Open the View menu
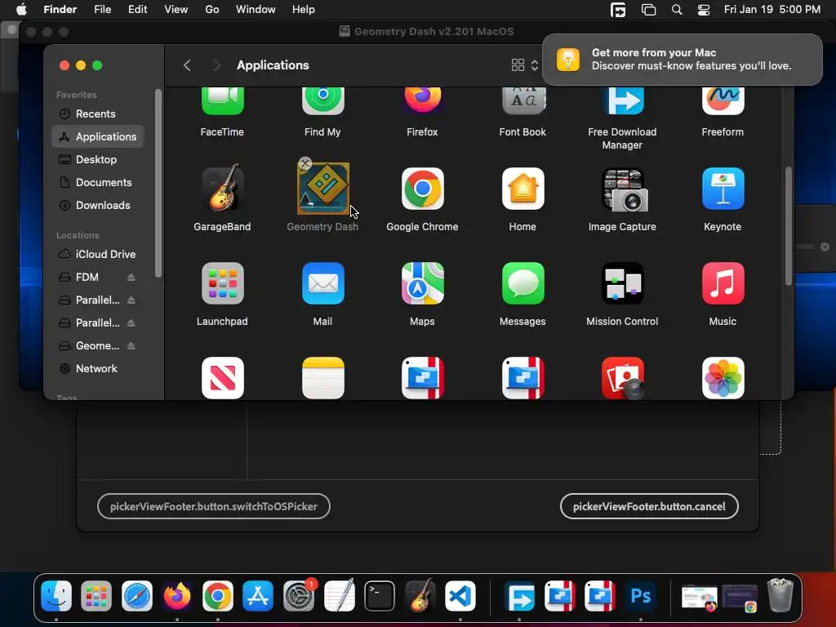The image size is (836, 627). click(x=176, y=10)
